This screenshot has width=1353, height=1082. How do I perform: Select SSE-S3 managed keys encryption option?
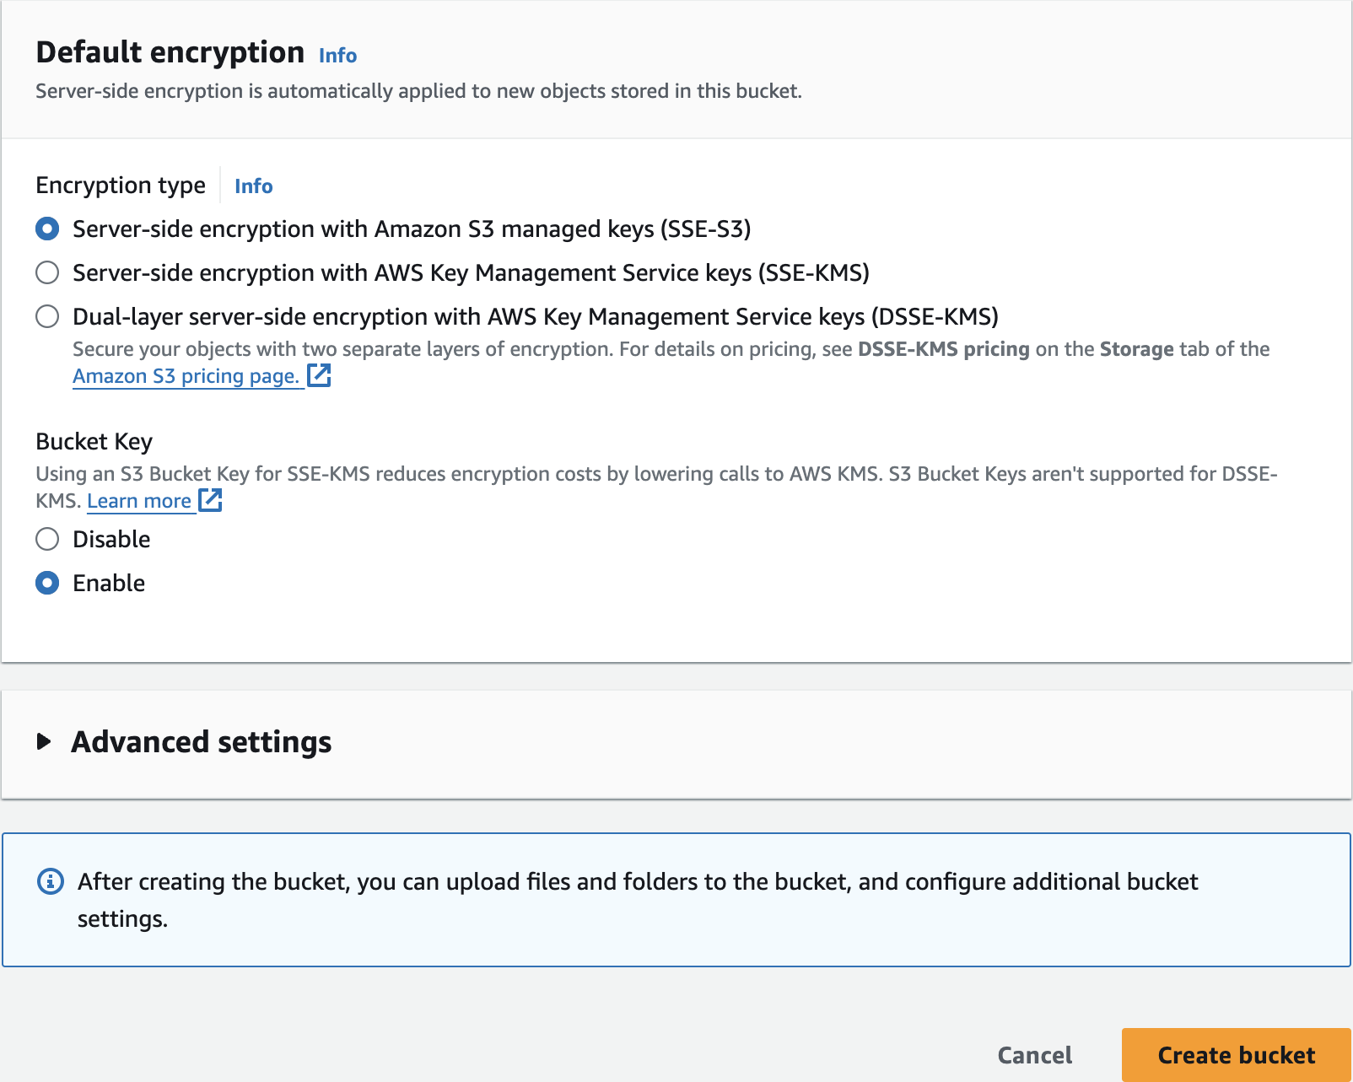47,229
